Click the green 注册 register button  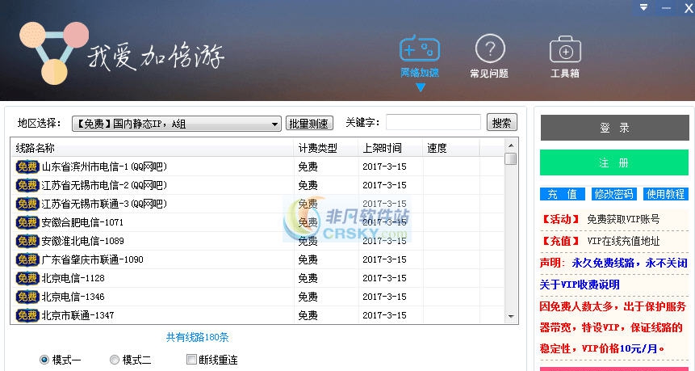tap(614, 162)
